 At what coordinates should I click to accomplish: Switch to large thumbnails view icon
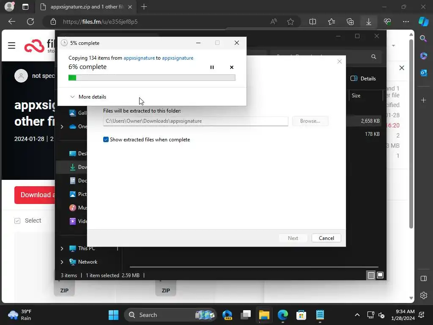(x=380, y=275)
